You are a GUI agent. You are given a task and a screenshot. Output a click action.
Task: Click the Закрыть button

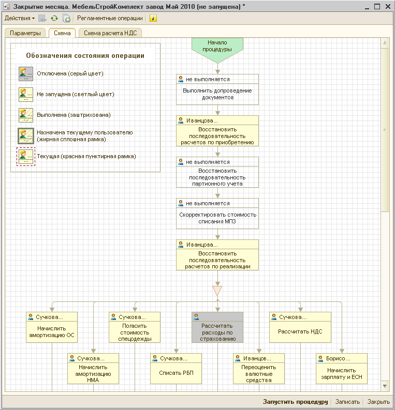pyautogui.click(x=378, y=402)
